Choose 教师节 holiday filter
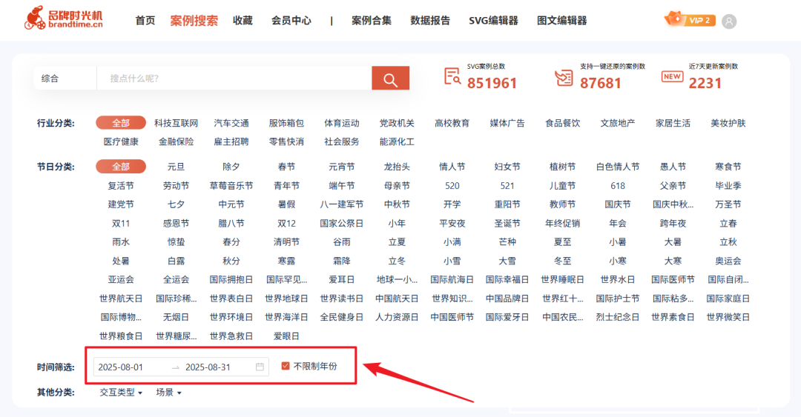This screenshot has height=417, width=801. click(x=562, y=204)
